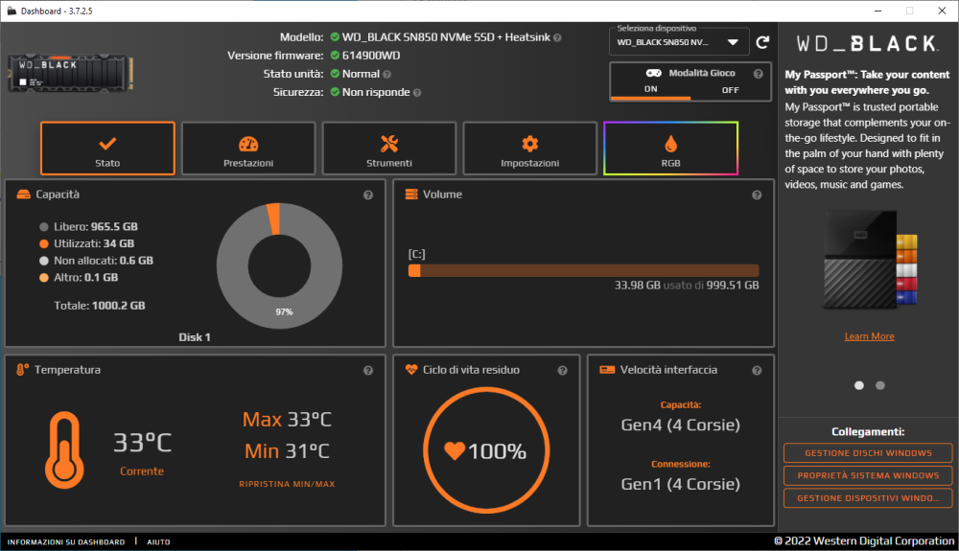Click GESTIONE DISPOSITIVI WINDO... button
The width and height of the screenshot is (959, 551).
coord(868,498)
